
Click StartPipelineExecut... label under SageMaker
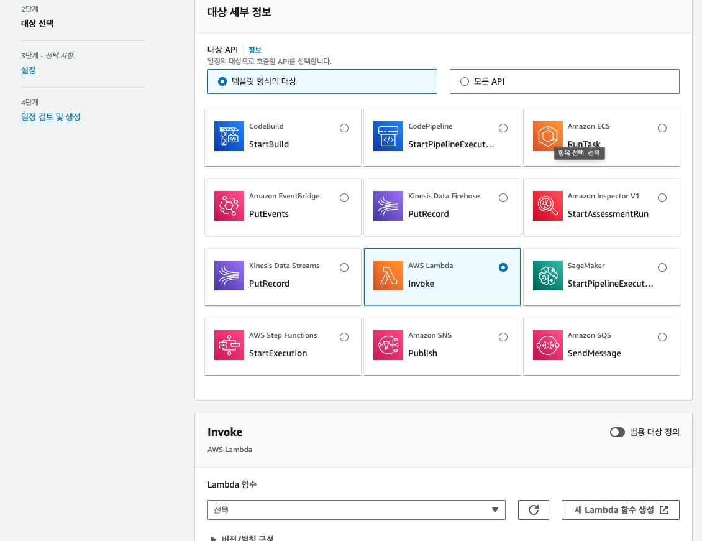610,284
